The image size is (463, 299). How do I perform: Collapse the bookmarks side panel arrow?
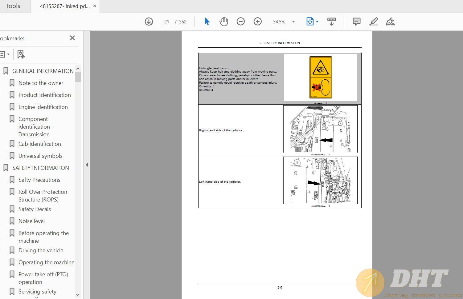coord(87,165)
